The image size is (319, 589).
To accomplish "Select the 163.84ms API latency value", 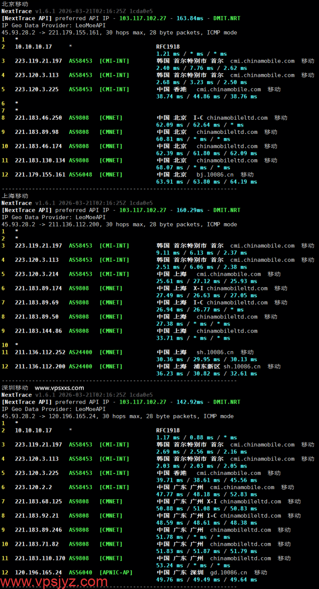I will [x=190, y=18].
